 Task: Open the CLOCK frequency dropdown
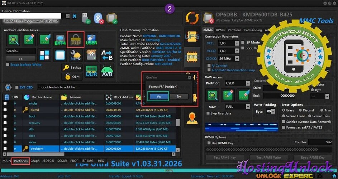(x=237, y=59)
